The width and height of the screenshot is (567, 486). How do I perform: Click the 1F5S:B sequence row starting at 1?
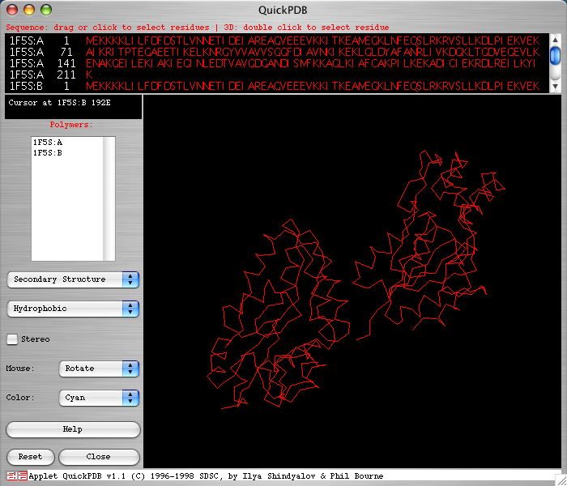(x=275, y=86)
